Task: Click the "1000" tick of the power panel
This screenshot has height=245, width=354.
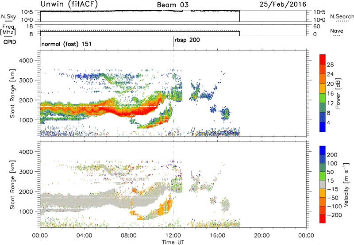Action: pos(26,120)
